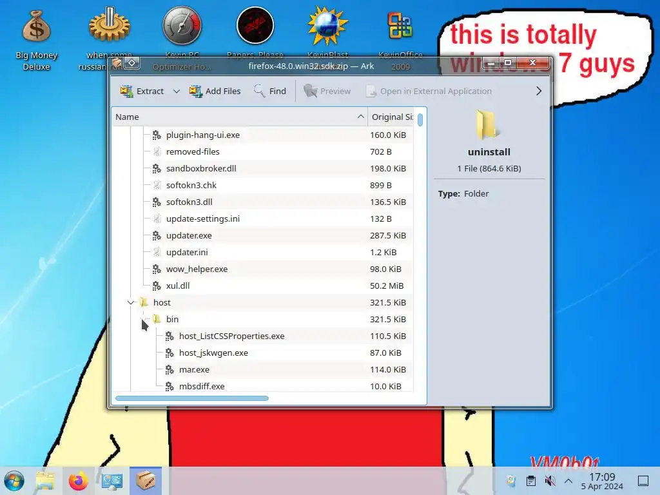660x495 pixels.
Task: Click the uninstall folder icon in info panel
Action: point(489,124)
